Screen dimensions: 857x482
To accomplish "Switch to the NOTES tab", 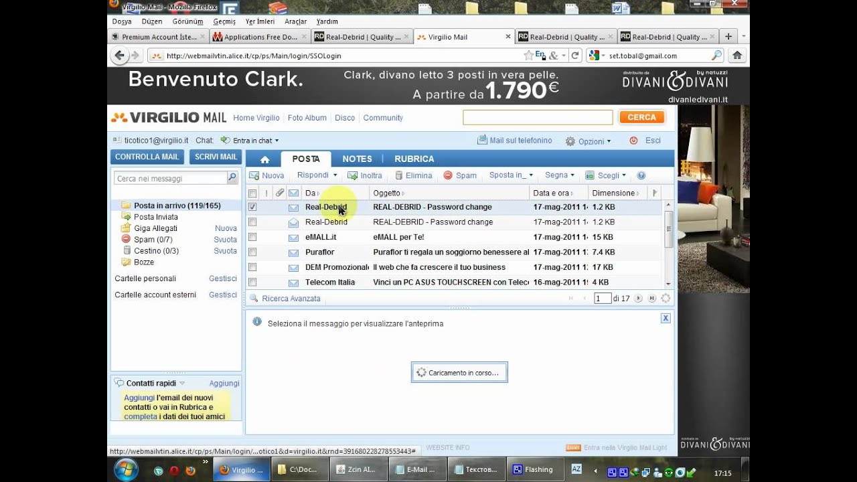I will [357, 159].
